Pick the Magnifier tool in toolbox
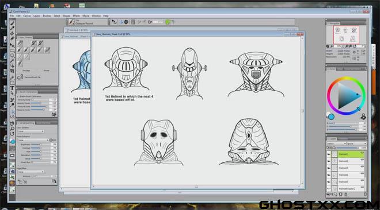The width and height of the screenshot is (380, 210). tap(12, 129)
